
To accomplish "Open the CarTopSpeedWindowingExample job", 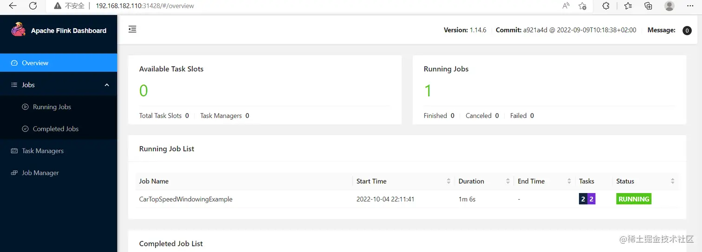I will [x=186, y=199].
